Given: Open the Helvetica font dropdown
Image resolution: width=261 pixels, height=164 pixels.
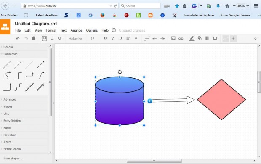Looking at the screenshot, I should point(75,39).
